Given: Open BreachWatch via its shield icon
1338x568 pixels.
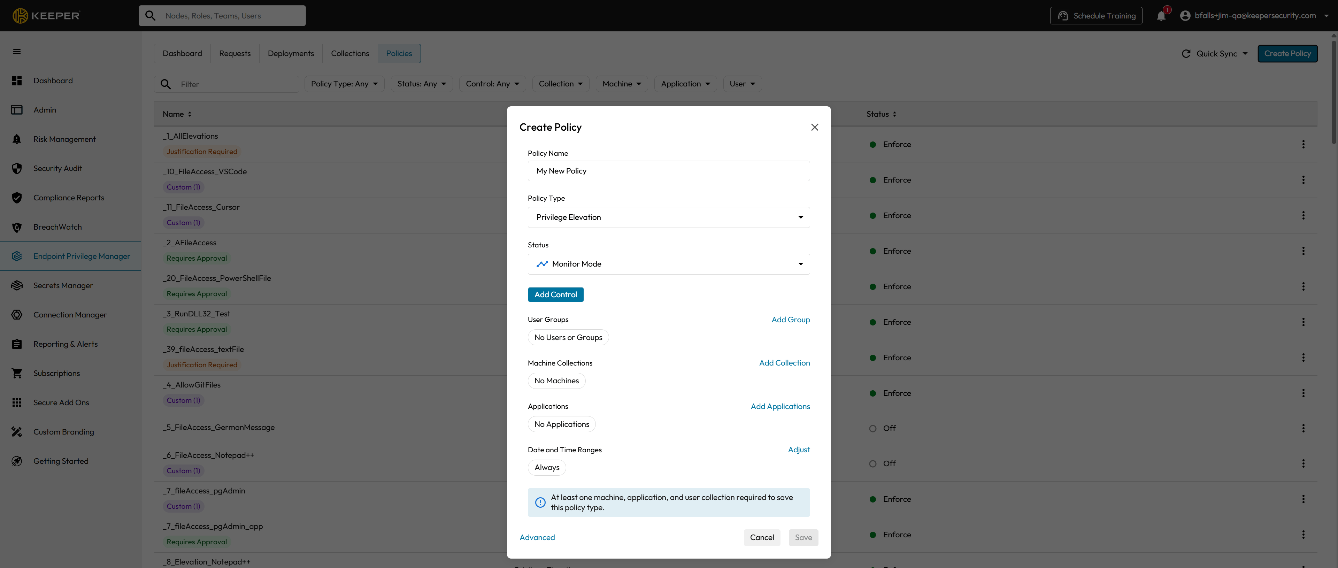Looking at the screenshot, I should (x=17, y=227).
